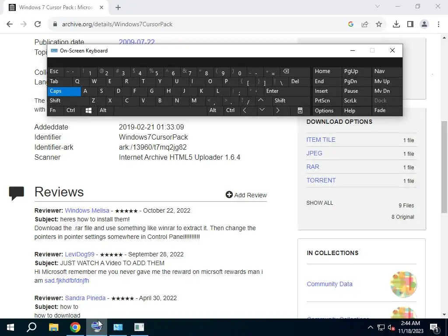Reload the archive.org page
This screenshot has width=448, height=336.
point(38,24)
